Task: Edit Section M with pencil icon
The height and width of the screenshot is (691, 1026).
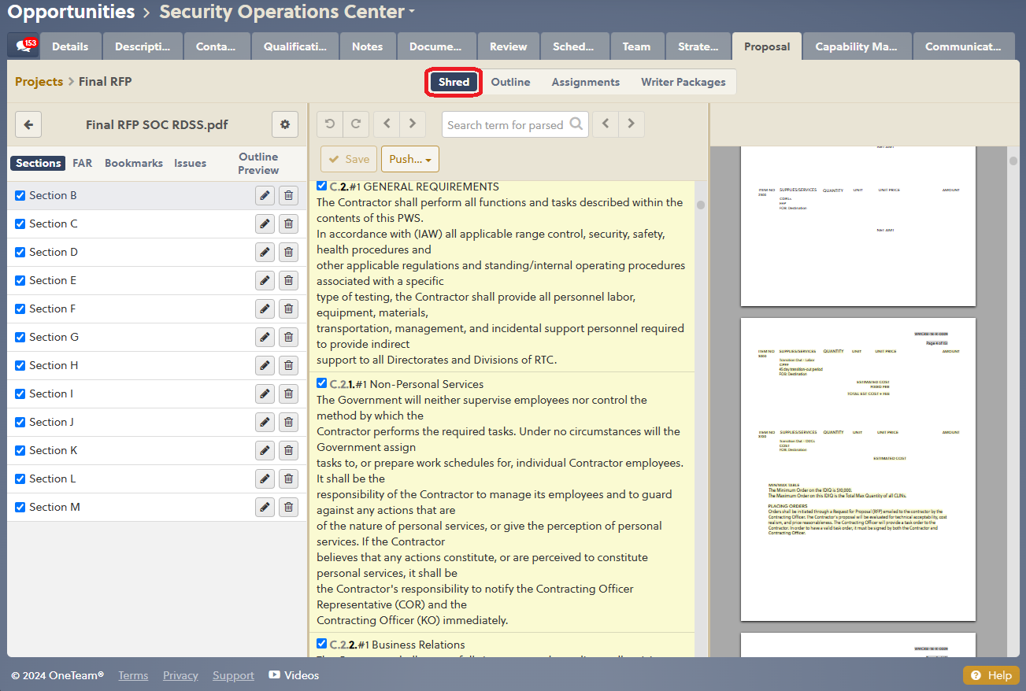Action: [265, 508]
